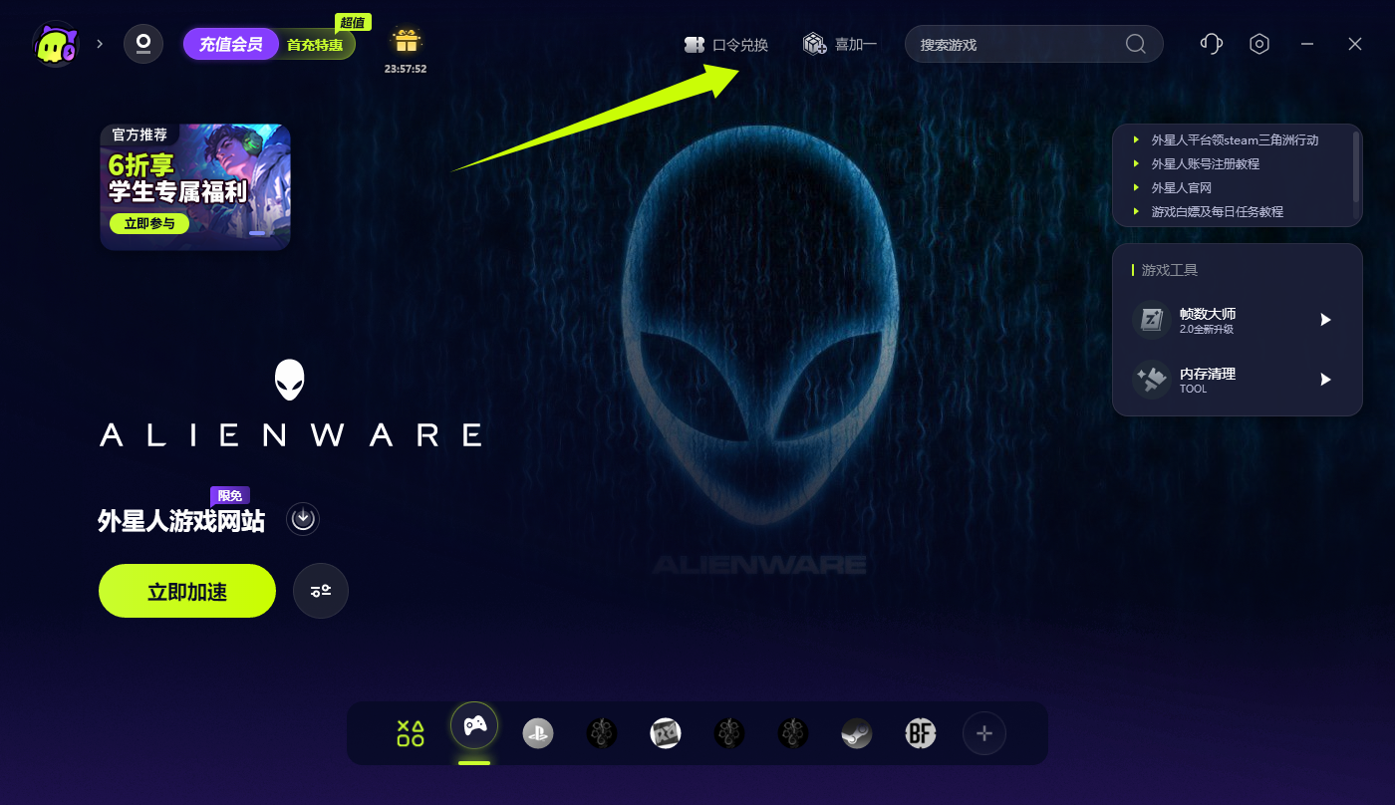Open the hexagon settings icon
The image size is (1395, 805).
[x=1259, y=44]
